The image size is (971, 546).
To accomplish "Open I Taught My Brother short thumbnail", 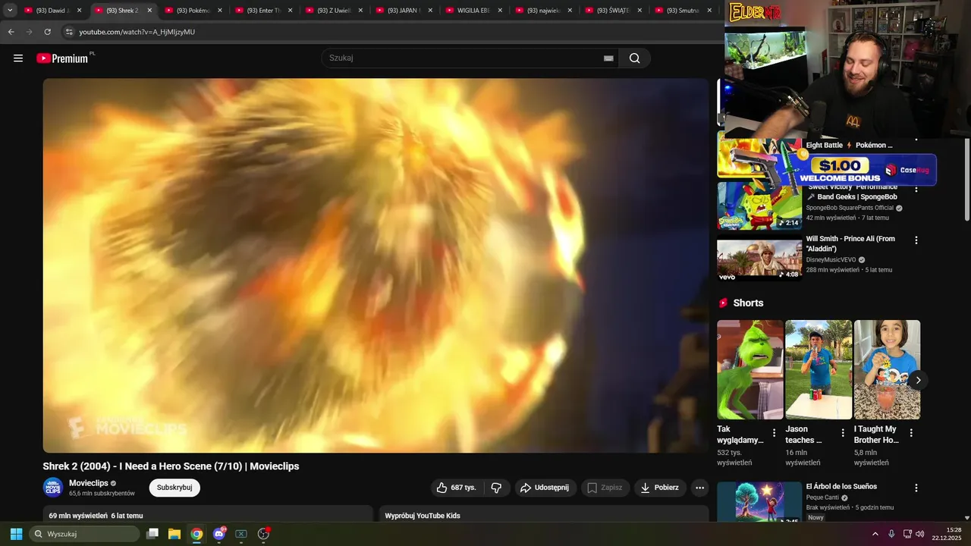I will [887, 369].
